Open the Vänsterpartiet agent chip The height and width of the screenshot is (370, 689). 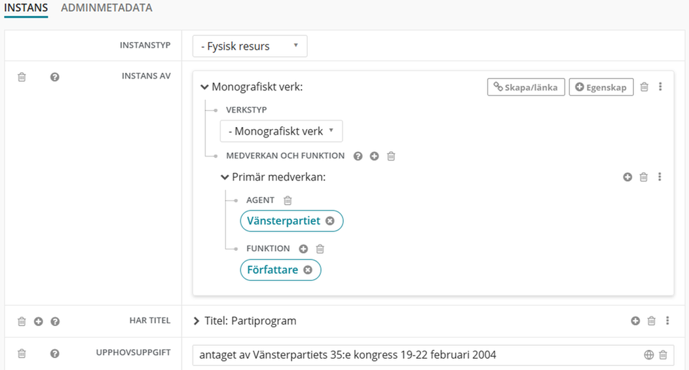click(284, 221)
